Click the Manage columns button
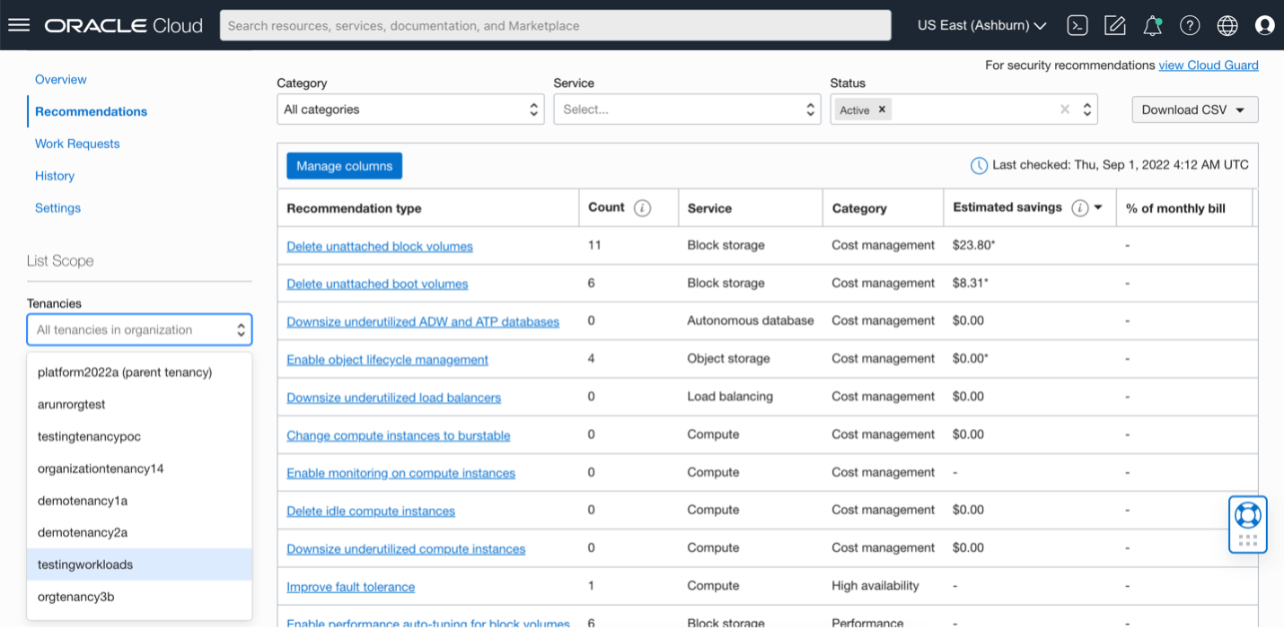 [344, 165]
